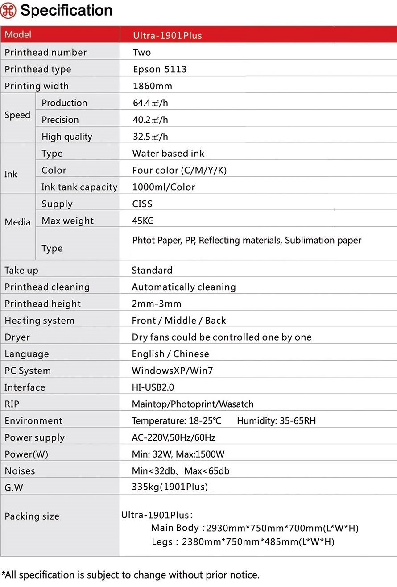Click the 1860mm printing width value
This screenshot has width=397, height=587.
152,86
